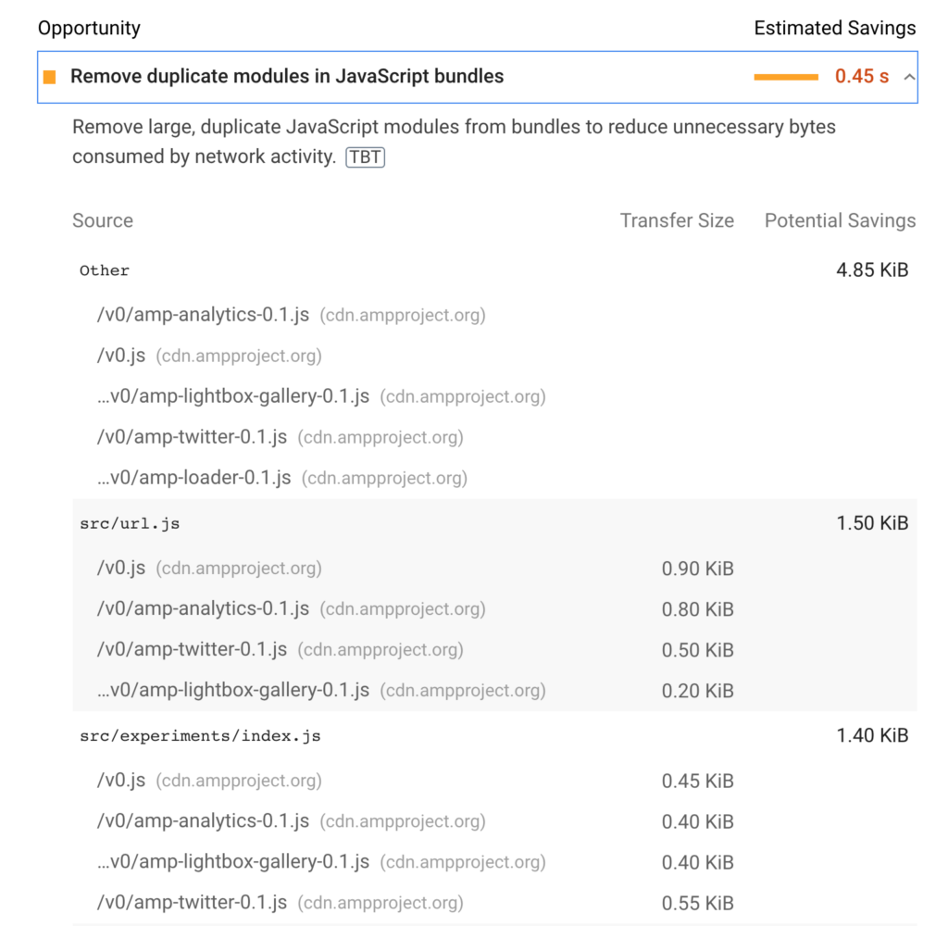
Task: Select the src/url.js module row
Action: (x=494, y=523)
